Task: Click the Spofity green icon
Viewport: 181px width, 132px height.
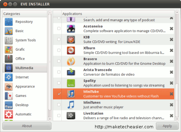Action: click(71, 83)
